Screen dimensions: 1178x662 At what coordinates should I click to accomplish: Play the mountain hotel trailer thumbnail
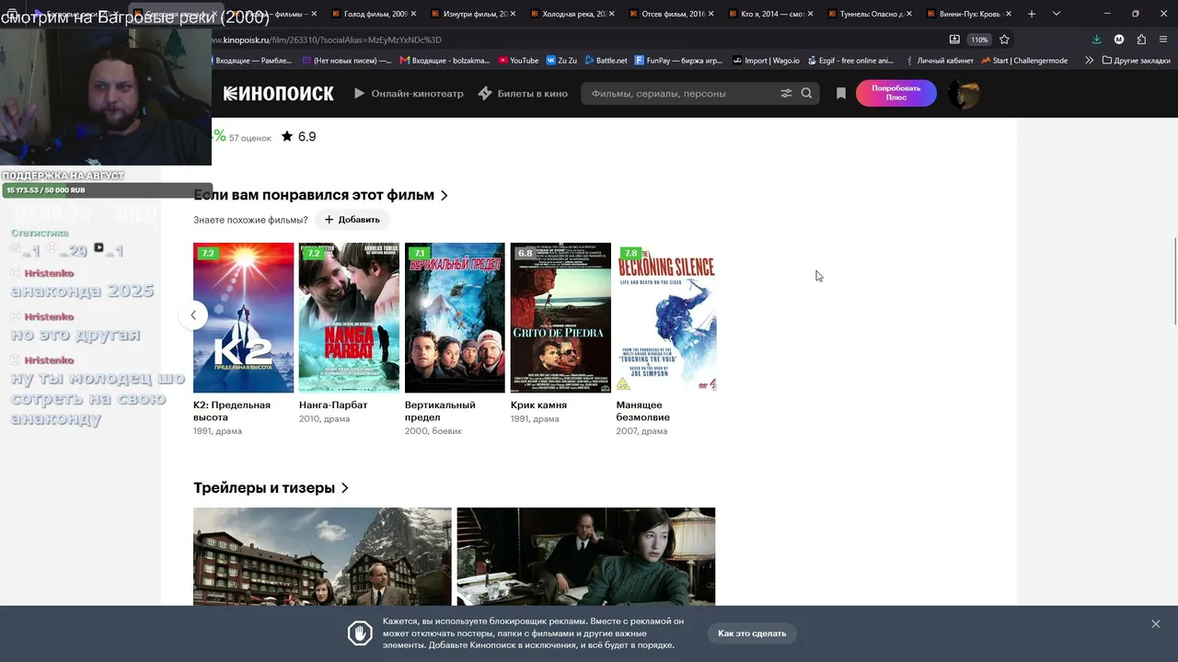click(322, 556)
